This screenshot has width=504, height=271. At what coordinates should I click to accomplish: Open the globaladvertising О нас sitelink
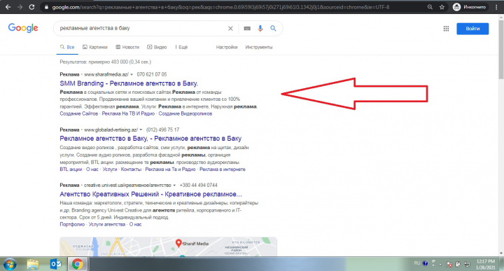pyautogui.click(x=92, y=169)
